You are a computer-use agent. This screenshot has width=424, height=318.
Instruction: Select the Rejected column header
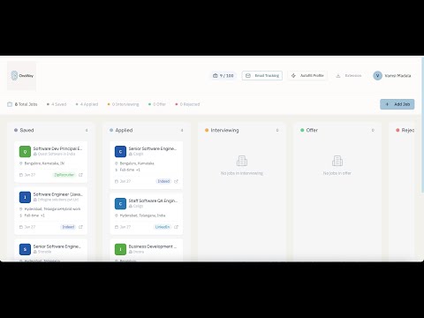[405, 130]
